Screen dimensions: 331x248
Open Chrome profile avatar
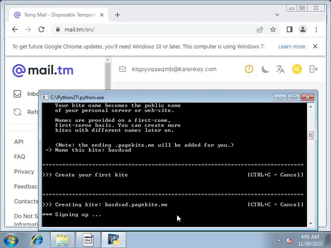(303, 29)
